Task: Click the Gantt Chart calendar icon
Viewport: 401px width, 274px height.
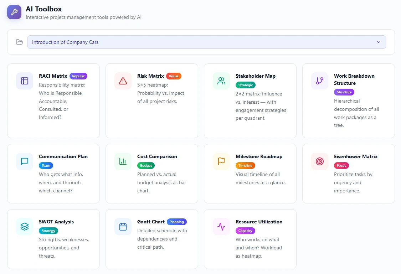Action: click(x=123, y=227)
